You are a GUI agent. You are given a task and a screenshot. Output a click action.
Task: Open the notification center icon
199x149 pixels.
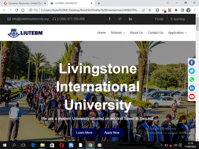(180, 145)
